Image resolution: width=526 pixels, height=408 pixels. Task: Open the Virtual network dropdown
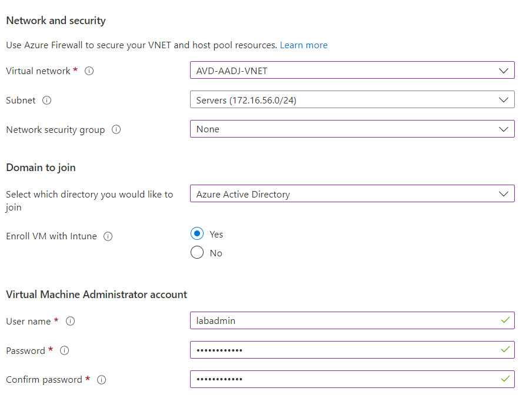[x=351, y=71]
